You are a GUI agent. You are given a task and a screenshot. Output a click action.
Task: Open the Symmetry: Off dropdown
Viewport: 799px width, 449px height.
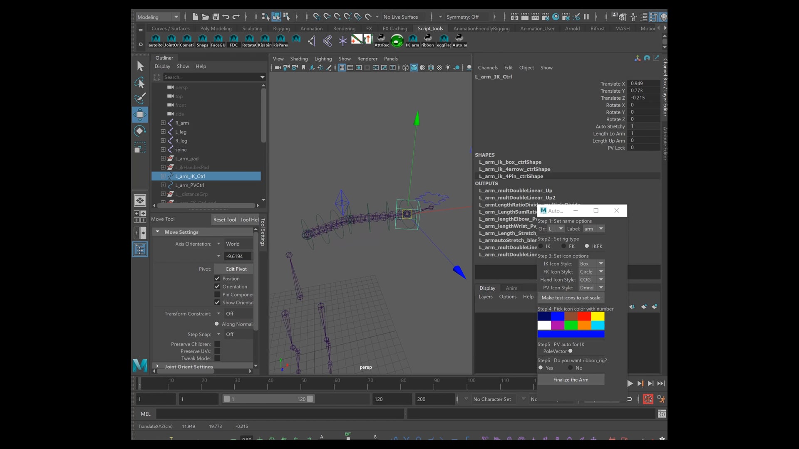(x=466, y=17)
